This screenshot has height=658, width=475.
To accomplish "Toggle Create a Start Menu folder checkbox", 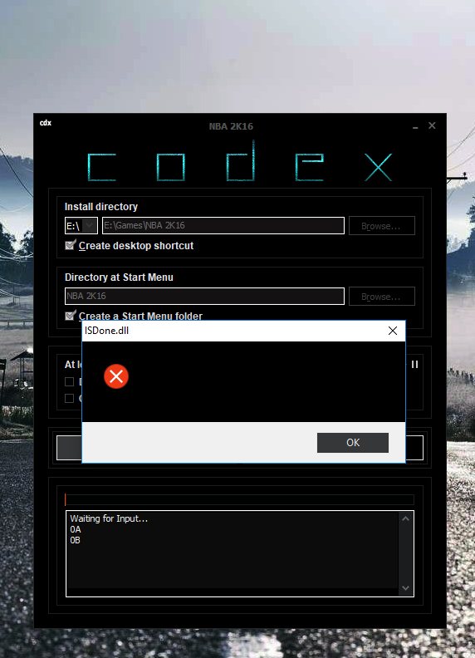I will 71,315.
